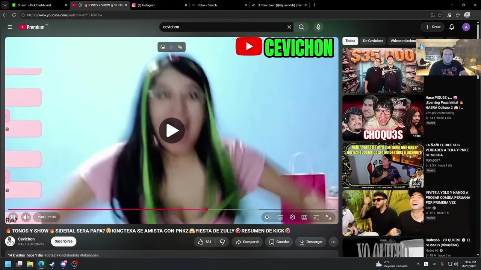
Task: Go back to the previous page
Action: (5, 15)
